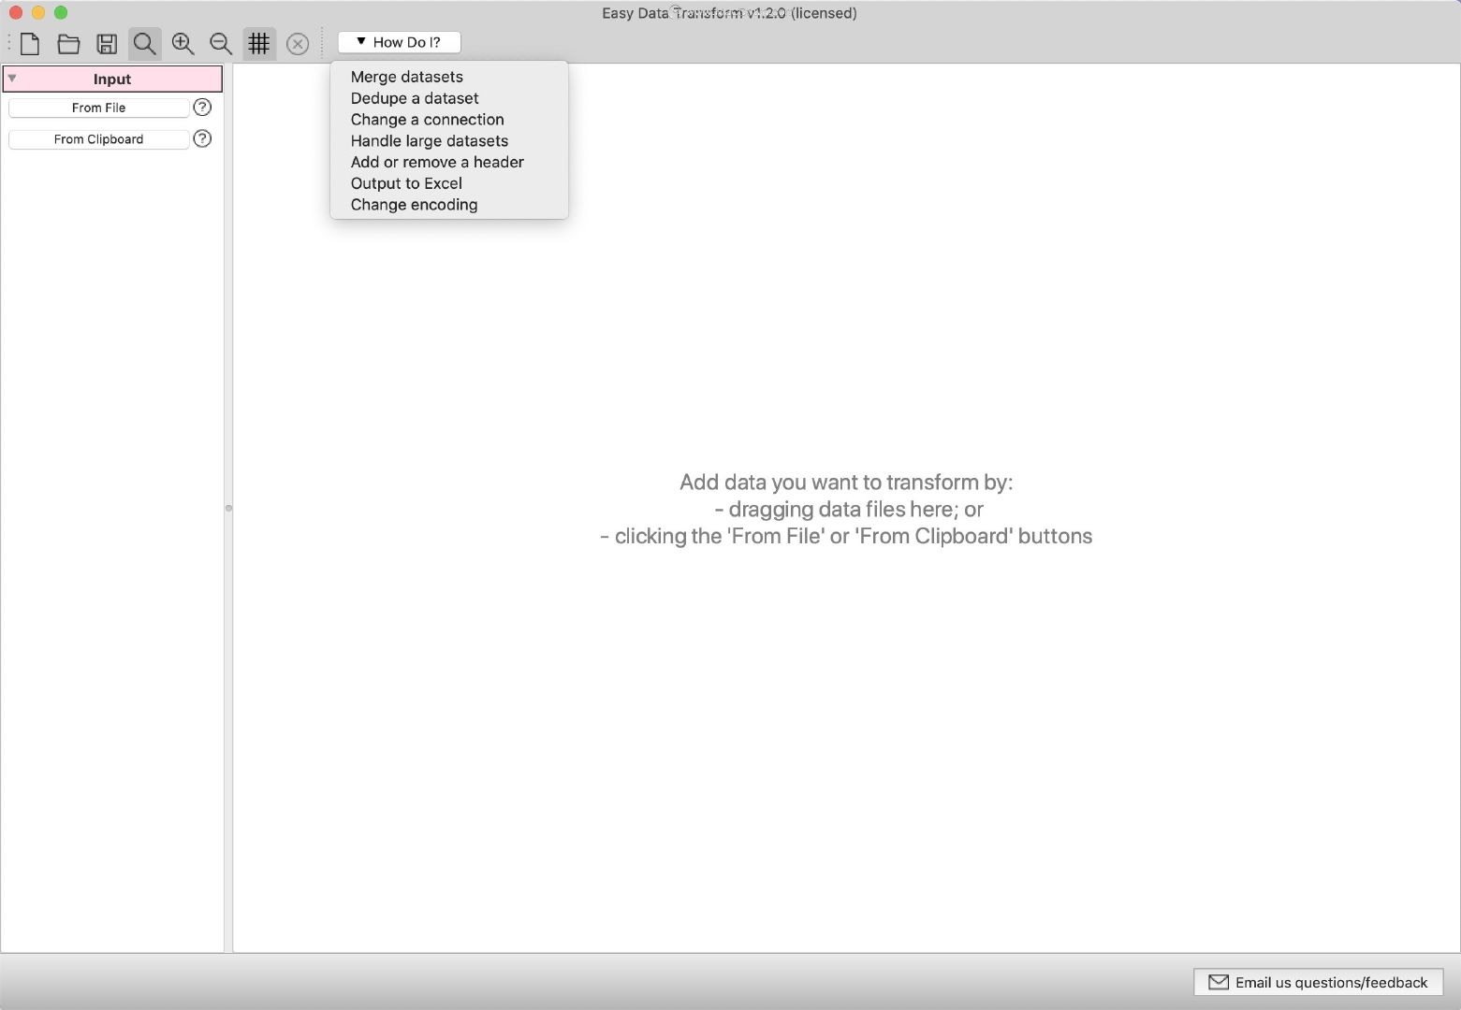Click the yellow minimize window button

[38, 12]
